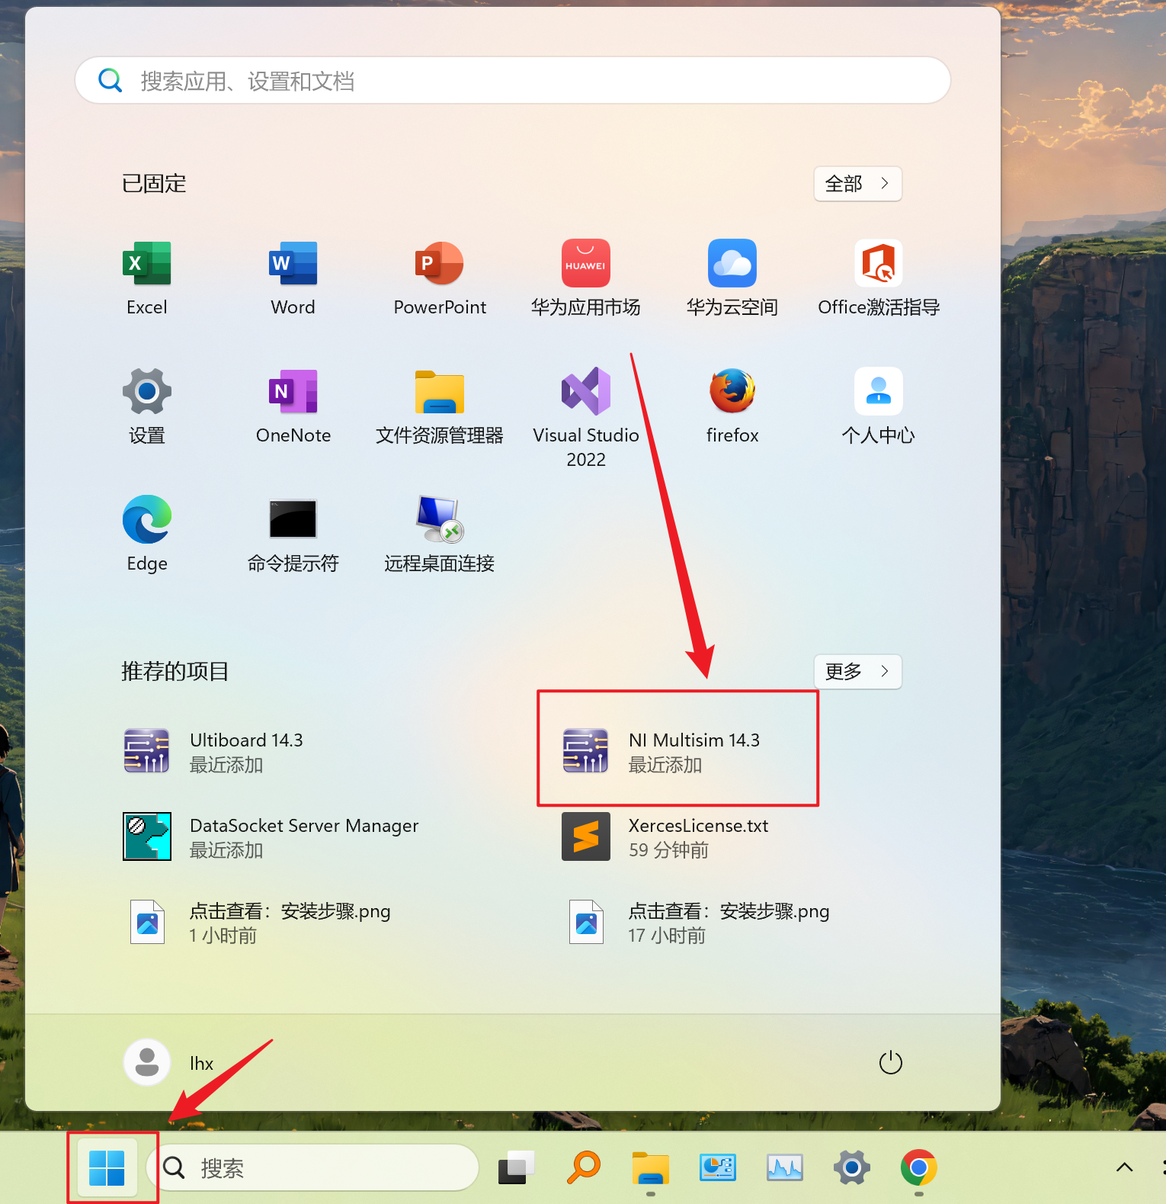Viewport: 1166px width, 1204px height.
Task: Click the power button icon
Action: click(x=890, y=1062)
